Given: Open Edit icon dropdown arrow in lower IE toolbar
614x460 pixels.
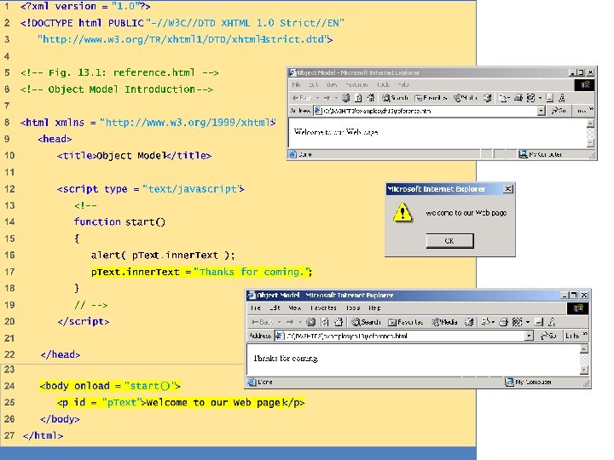Looking at the screenshot, I should coord(528,322).
